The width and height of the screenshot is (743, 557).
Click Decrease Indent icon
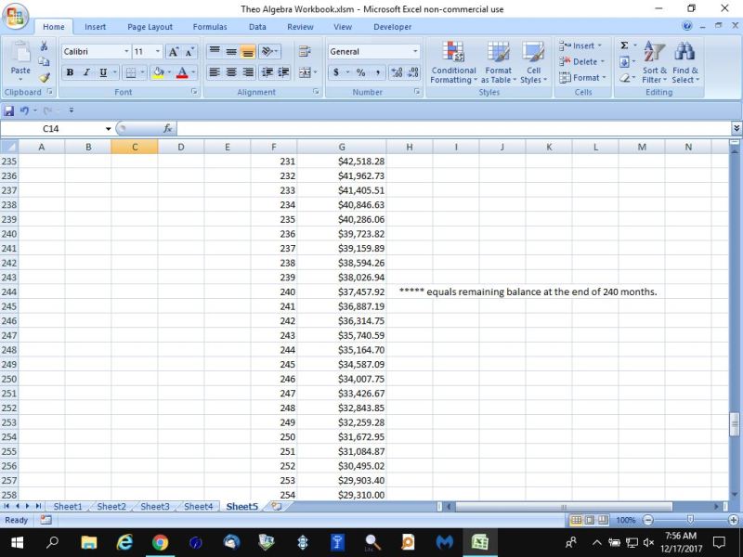click(267, 72)
